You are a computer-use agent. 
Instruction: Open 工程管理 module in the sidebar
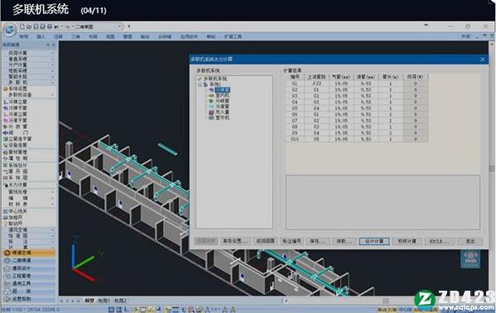(x=29, y=276)
